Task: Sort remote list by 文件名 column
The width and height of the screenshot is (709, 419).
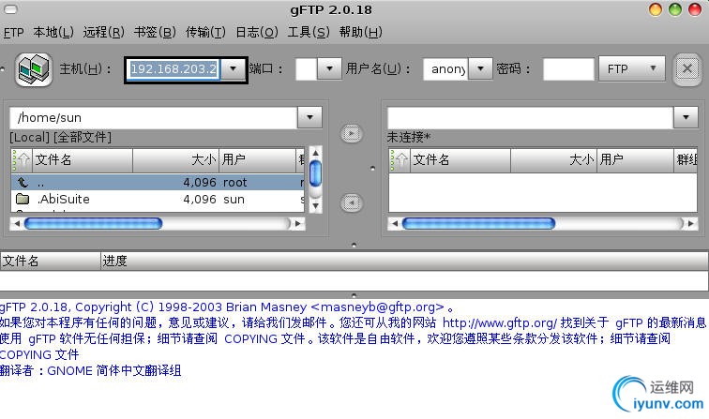Action: (460, 159)
